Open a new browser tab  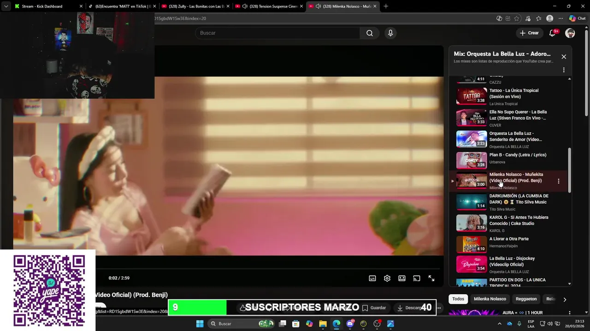pos(386,6)
